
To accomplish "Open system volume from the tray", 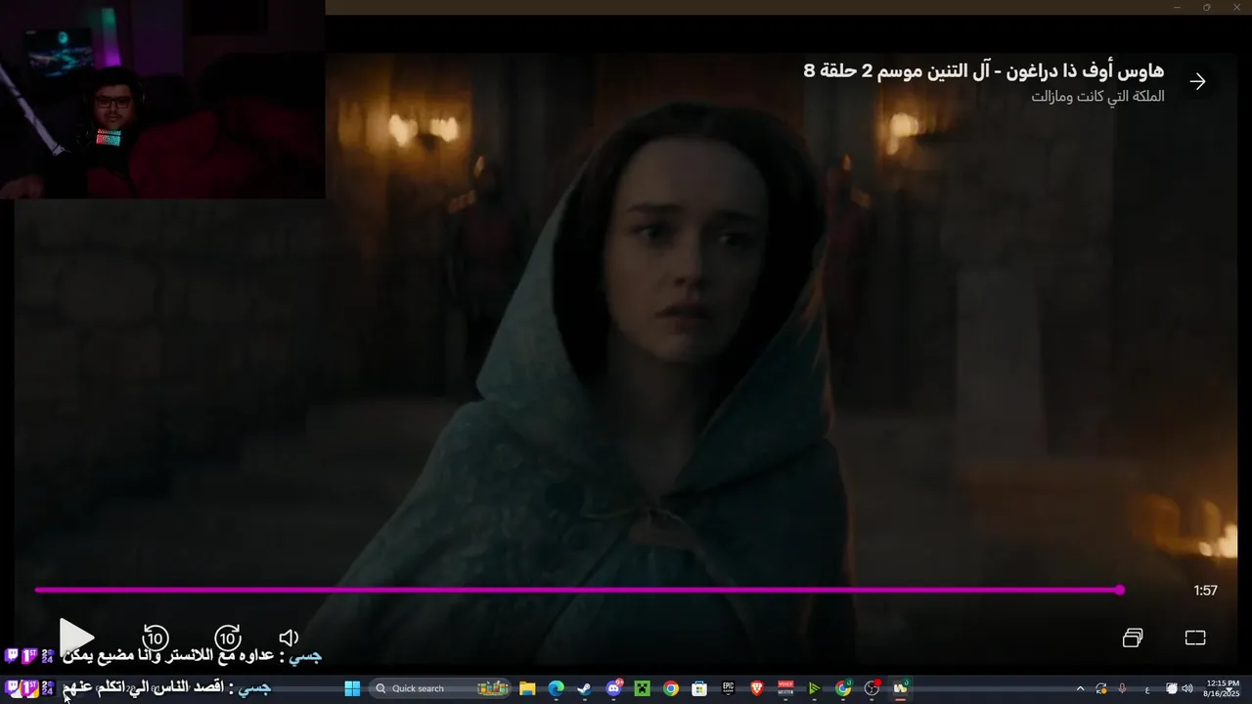I will 1187,688.
